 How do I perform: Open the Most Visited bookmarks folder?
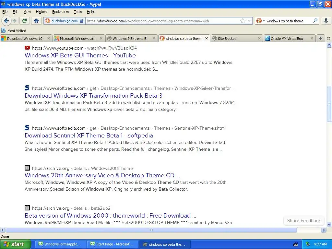pos(14,31)
